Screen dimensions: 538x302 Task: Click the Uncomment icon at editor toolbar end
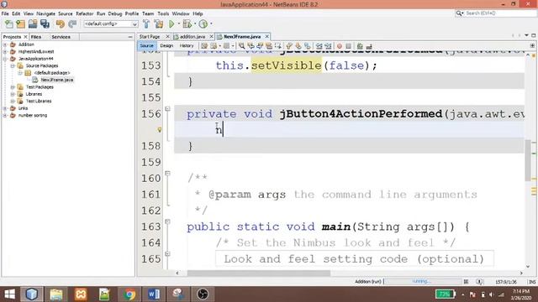click(x=369, y=46)
